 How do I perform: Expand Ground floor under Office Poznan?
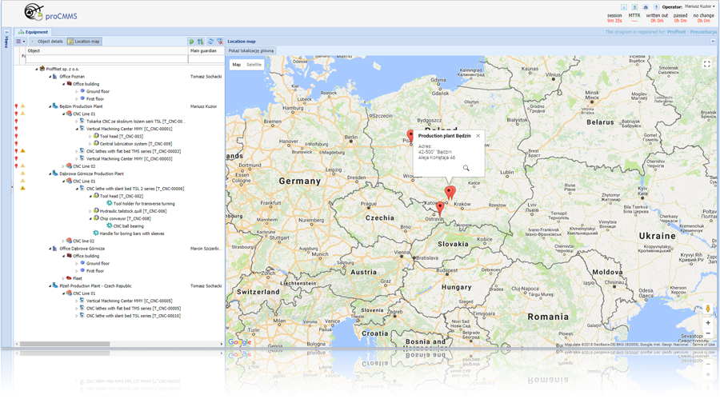pos(77,91)
